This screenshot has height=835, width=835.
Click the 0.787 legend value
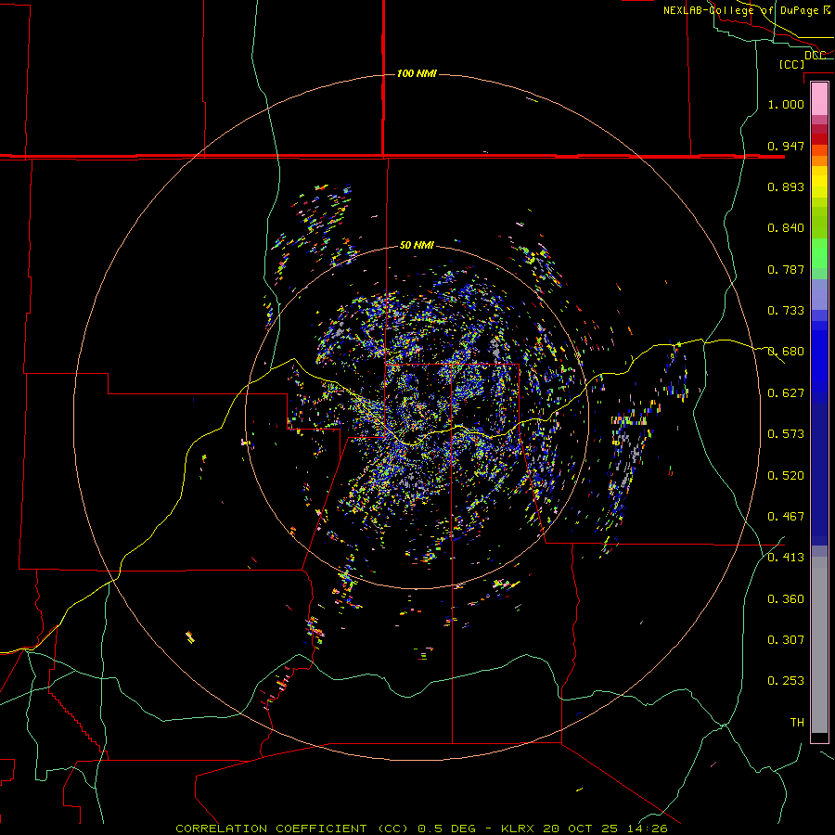tap(786, 269)
